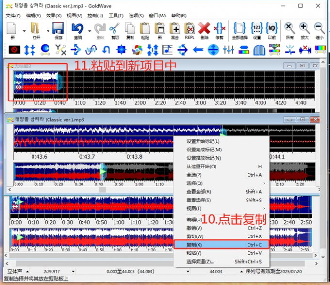Select Set finish marker in the context menu
The width and height of the screenshot is (330, 285).
221,150
